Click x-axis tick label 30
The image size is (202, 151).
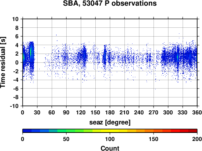point(37,112)
